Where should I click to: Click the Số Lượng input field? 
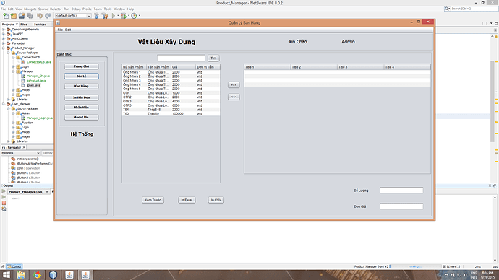click(401, 191)
